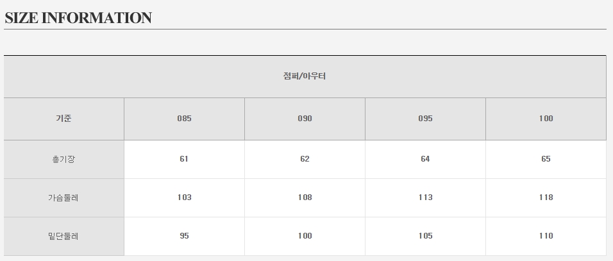Click the 가슴둘레 value 103
Screen dimensions: 613x261
click(184, 198)
